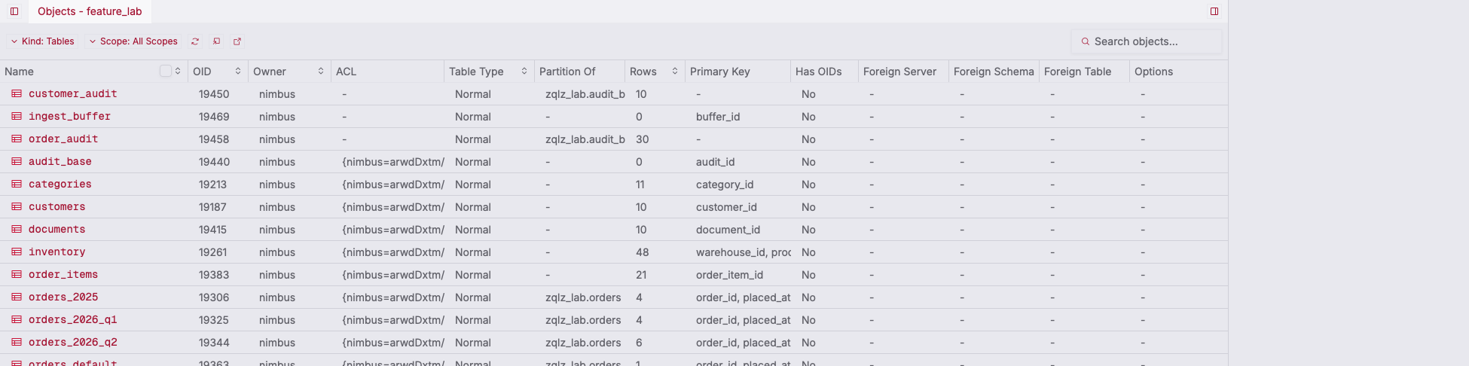The width and height of the screenshot is (1469, 366).
Task: Toggle the right sidebar panel icon
Action: (1214, 11)
